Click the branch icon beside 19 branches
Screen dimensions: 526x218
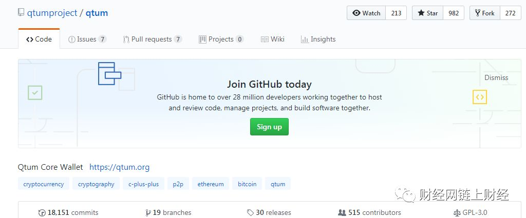(148, 213)
